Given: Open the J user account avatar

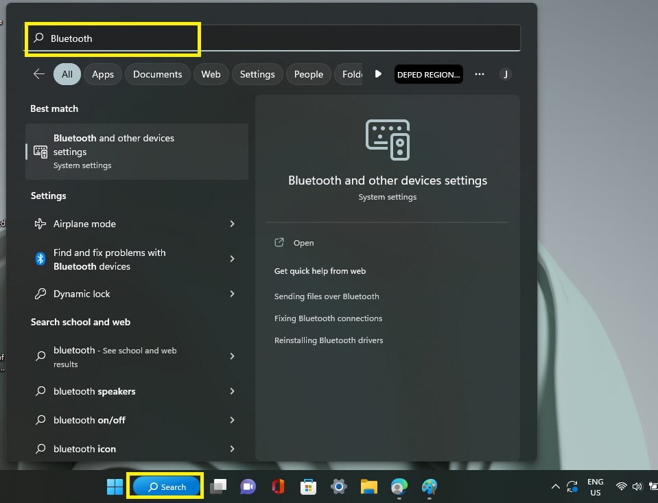Looking at the screenshot, I should (x=505, y=74).
